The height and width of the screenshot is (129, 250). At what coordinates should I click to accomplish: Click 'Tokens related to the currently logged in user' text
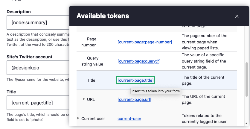tap(205, 119)
